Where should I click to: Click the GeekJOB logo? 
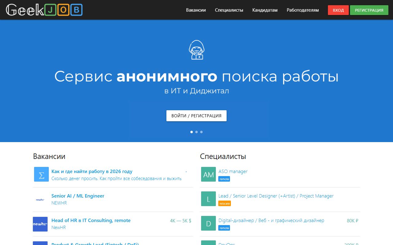point(44,10)
